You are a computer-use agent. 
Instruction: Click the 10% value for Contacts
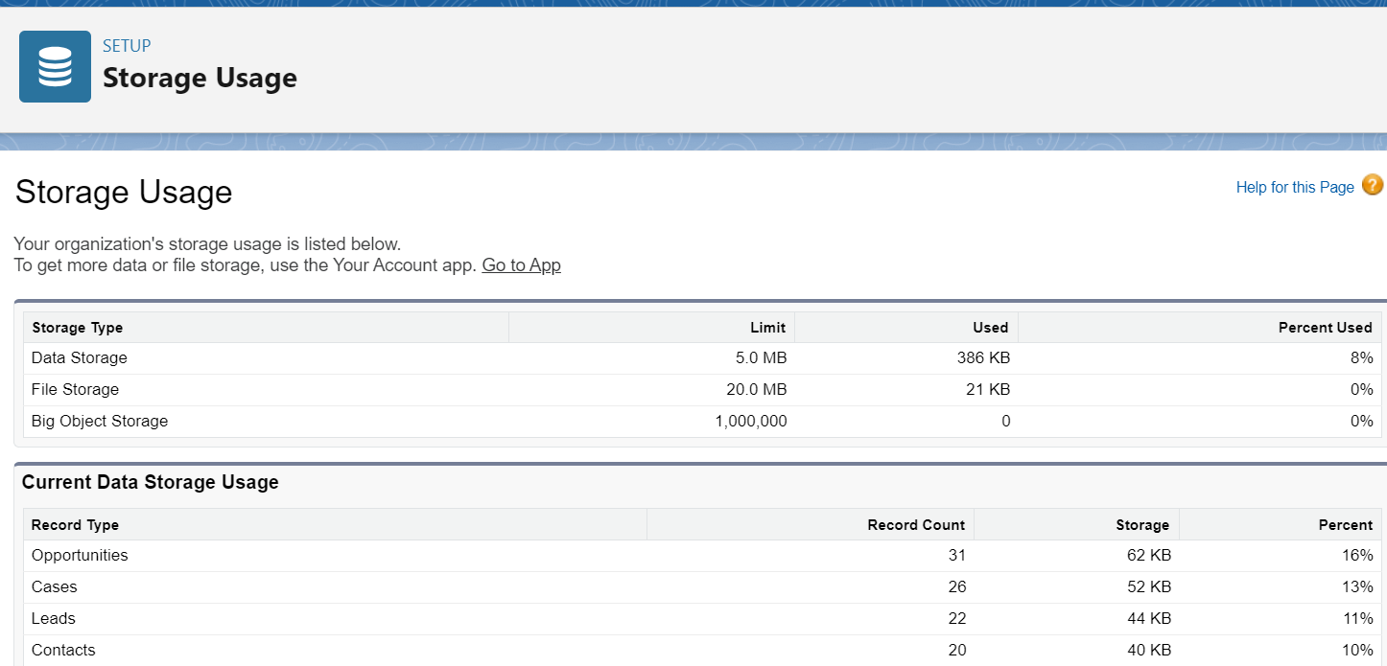tap(1357, 650)
